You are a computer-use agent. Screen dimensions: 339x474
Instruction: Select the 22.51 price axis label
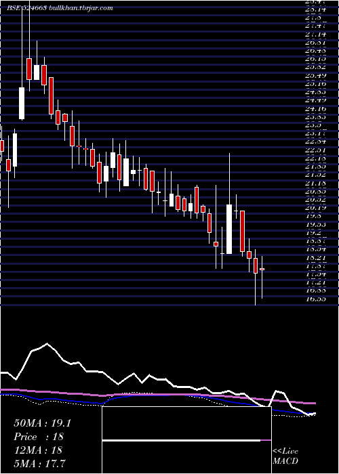(x=316, y=150)
